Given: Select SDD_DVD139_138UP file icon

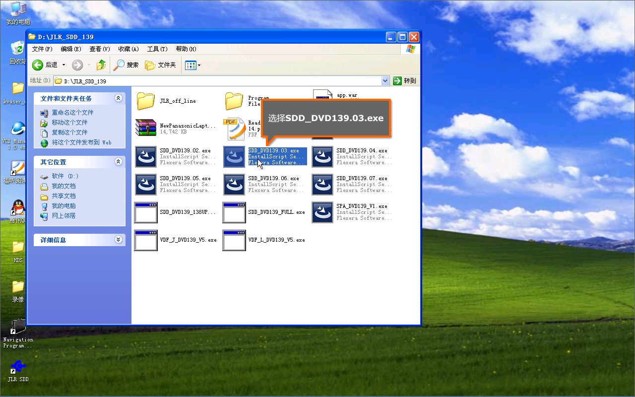Looking at the screenshot, I should pyautogui.click(x=146, y=212).
